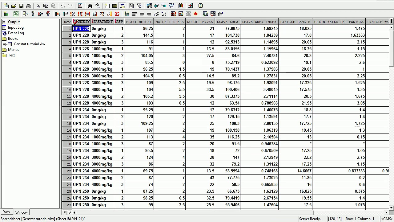
Task: Click the horizontal scrollbar right arrow
Action: pos(387,212)
